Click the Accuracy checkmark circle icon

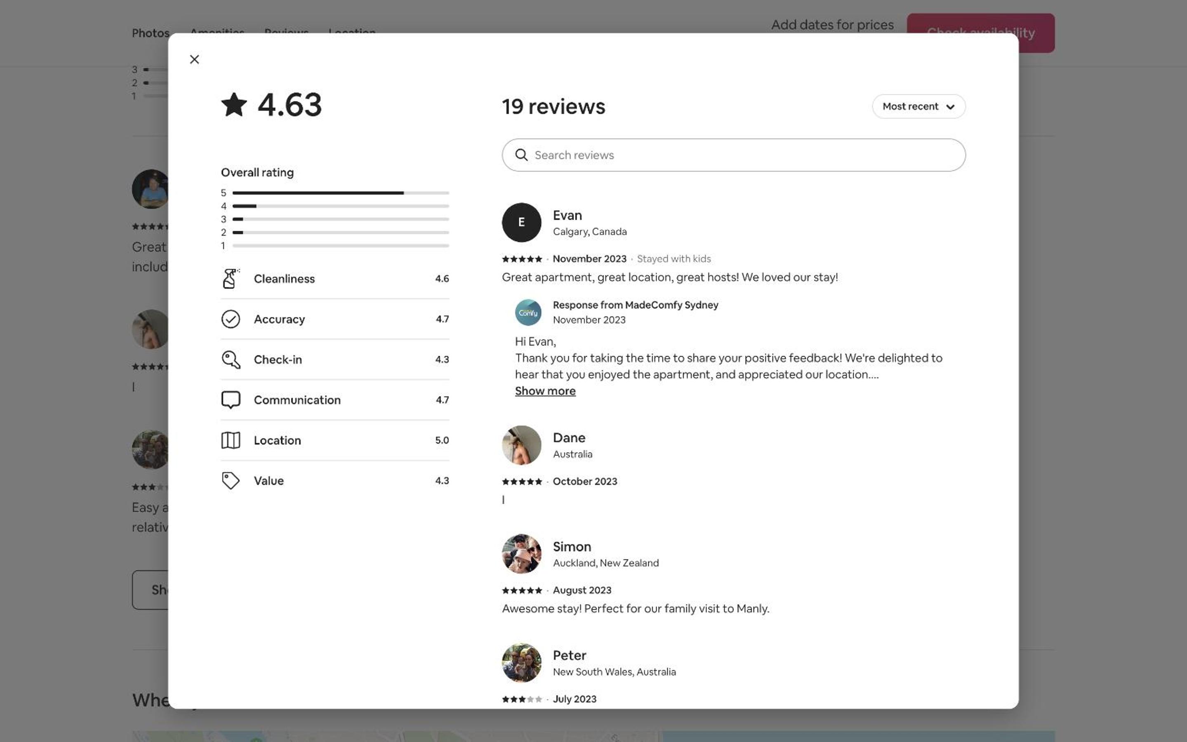point(231,319)
